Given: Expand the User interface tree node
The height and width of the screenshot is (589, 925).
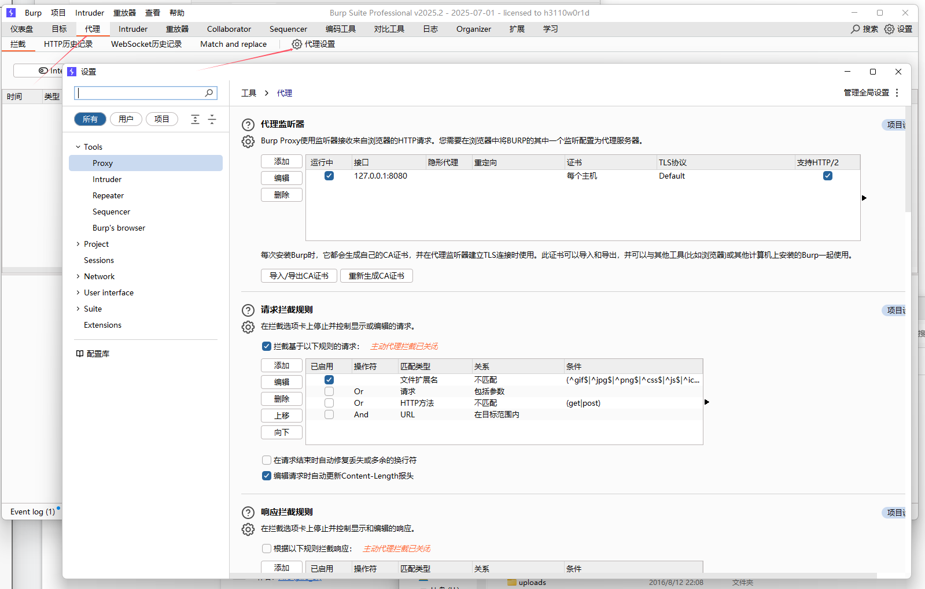Looking at the screenshot, I should [x=78, y=292].
